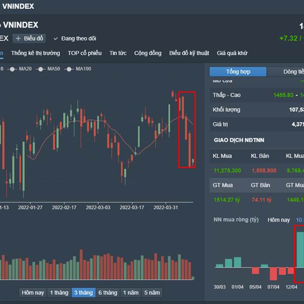Click the GIAO DỊCH NĐTNN heading
Image resolution: width=304 pixels, height=304 pixels.
point(239,140)
